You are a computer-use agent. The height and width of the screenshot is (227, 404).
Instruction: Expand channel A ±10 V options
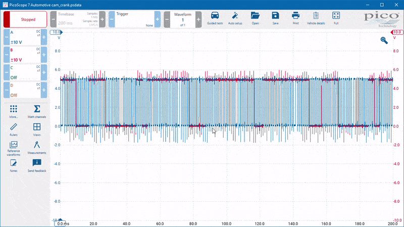pyautogui.click(x=25, y=37)
